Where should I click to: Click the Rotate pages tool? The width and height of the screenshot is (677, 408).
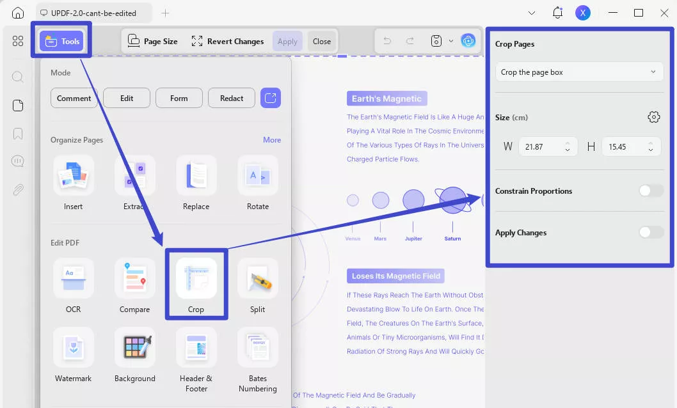coord(257,183)
